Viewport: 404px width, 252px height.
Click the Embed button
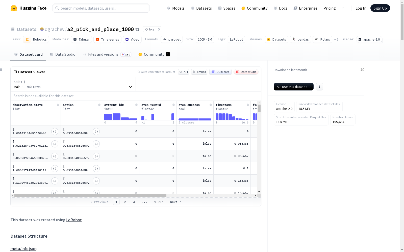(199, 72)
